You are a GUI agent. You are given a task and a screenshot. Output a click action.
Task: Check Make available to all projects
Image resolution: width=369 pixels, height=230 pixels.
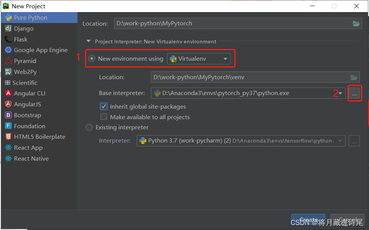(x=104, y=117)
